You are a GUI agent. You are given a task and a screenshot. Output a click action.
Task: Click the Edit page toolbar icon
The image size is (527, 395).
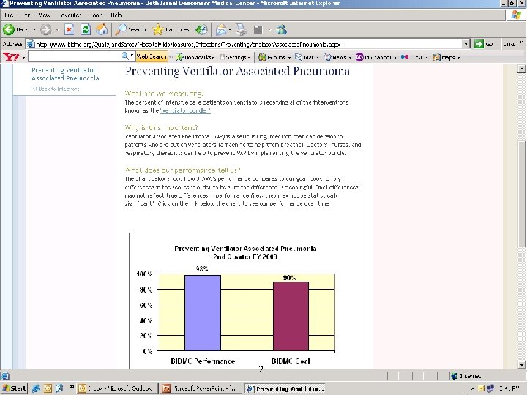(258, 30)
